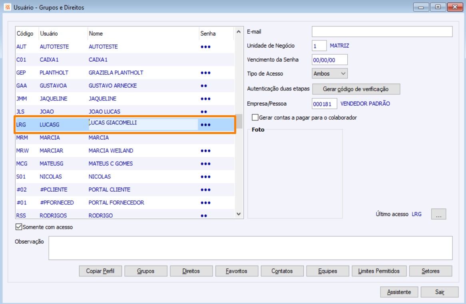Close the Usuário - Grupos e Direitos window
This screenshot has width=466, height=304.
[x=455, y=7]
